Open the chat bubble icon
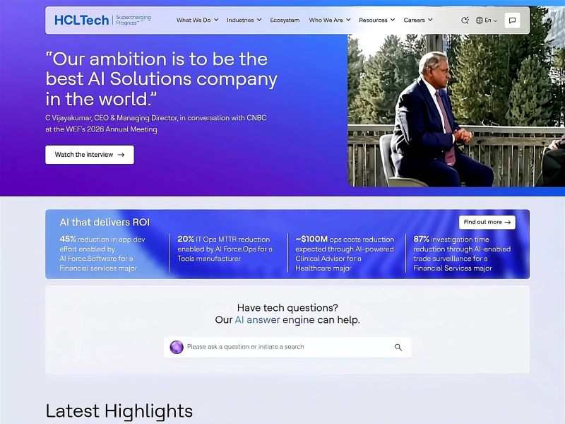 pyautogui.click(x=512, y=20)
